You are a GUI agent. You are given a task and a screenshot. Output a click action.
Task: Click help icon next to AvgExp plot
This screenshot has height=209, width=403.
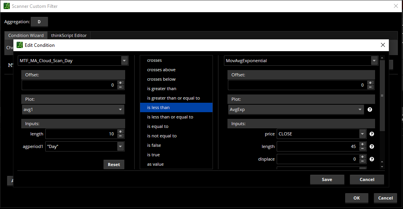pos(370,110)
